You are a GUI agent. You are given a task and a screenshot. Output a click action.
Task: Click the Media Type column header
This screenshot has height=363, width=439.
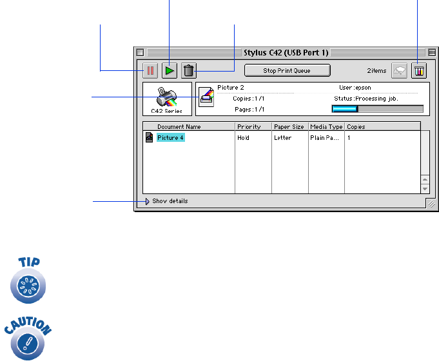326,127
